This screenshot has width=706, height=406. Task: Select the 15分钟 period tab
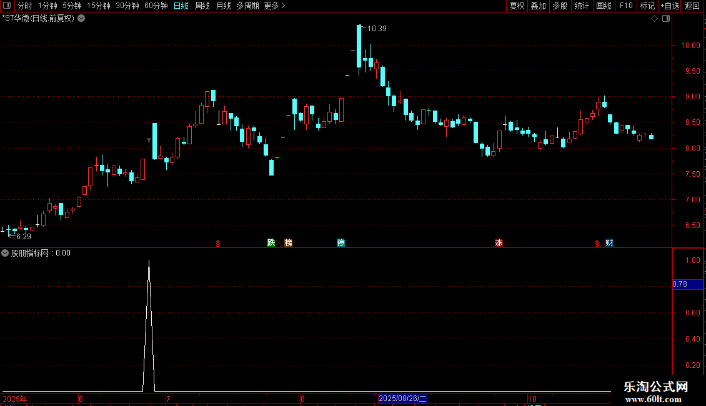(99, 6)
